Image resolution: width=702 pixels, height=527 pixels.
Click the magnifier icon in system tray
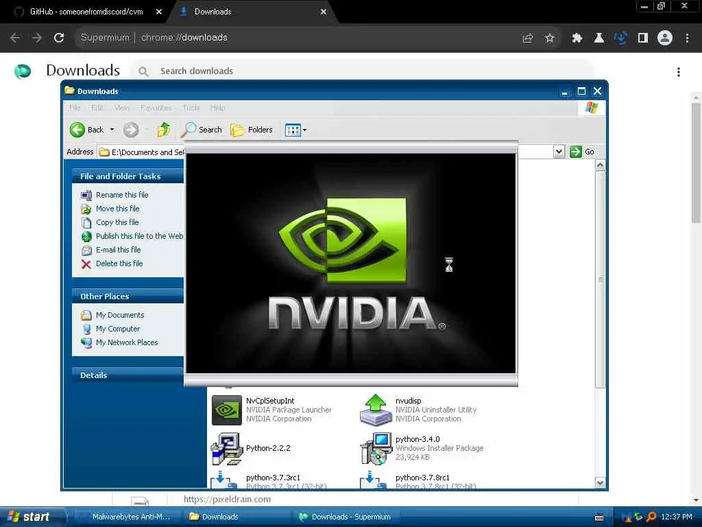(651, 517)
